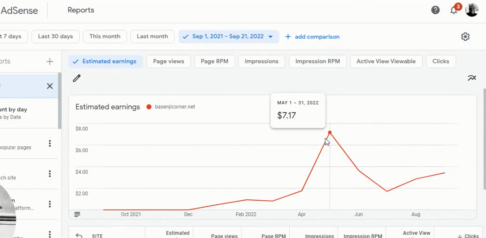
Task: Click the Estimated earnings chart title
Action: tap(108, 107)
